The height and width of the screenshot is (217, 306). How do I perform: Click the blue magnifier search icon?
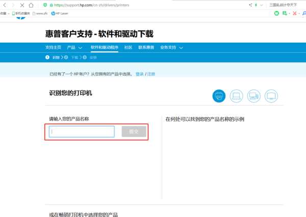[x=304, y=13]
